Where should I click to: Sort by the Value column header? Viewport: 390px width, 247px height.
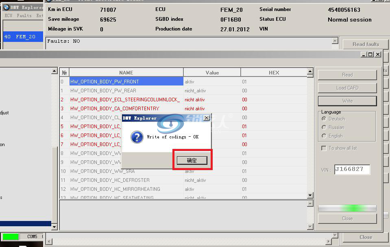click(212, 72)
